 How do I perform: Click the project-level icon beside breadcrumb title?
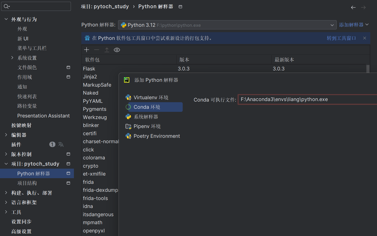pos(181,7)
